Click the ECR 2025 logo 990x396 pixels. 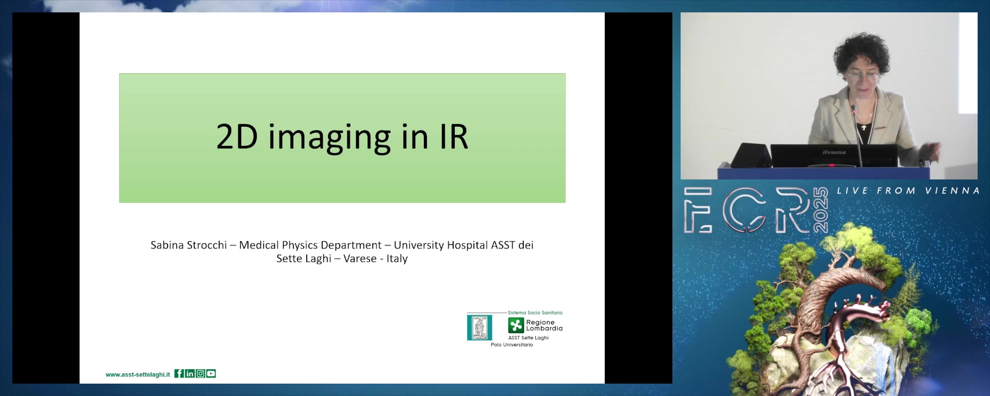tap(756, 210)
